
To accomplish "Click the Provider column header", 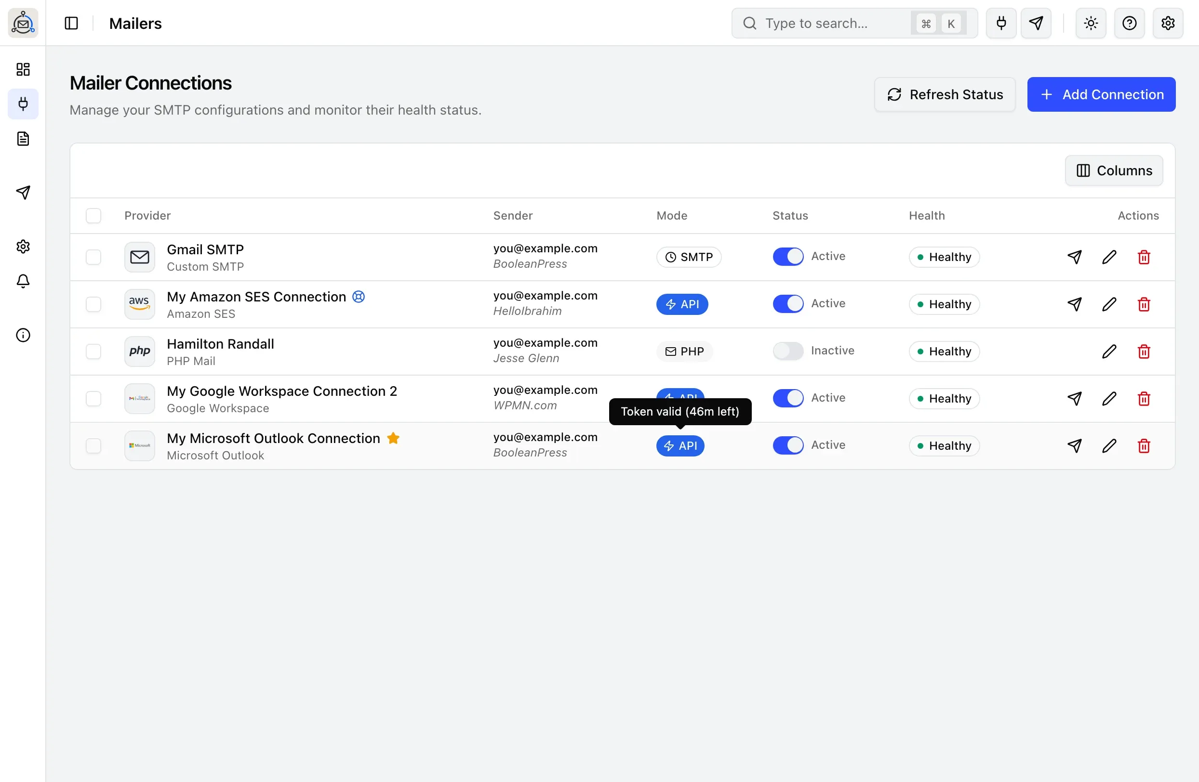I will point(147,216).
